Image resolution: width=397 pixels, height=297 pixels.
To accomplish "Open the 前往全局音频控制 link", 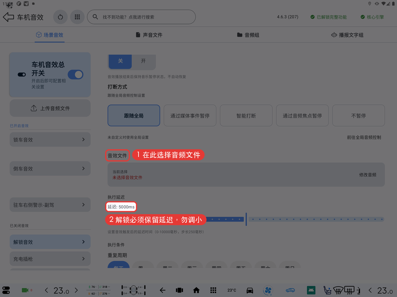I will coord(364,137).
